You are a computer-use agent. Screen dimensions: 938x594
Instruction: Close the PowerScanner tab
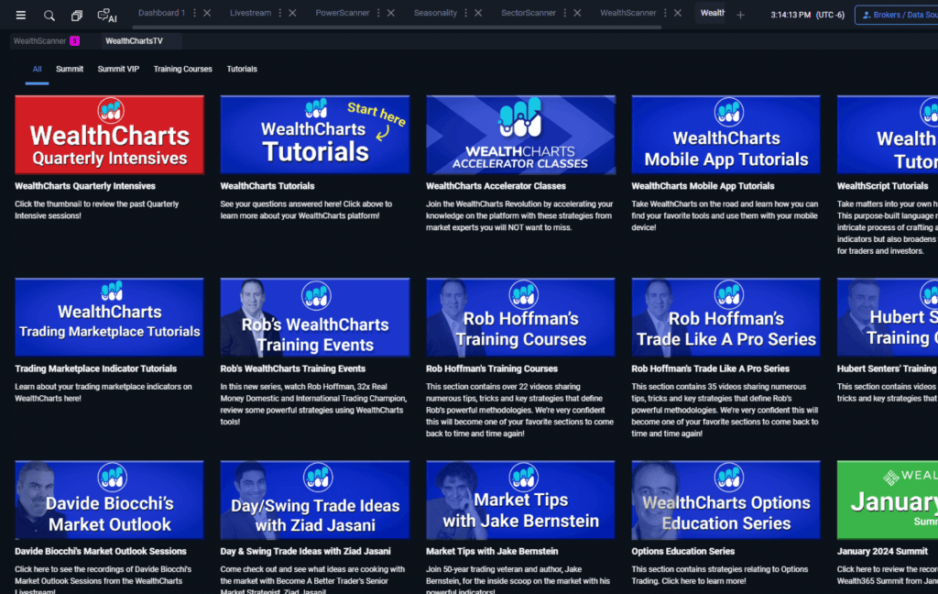tap(390, 13)
